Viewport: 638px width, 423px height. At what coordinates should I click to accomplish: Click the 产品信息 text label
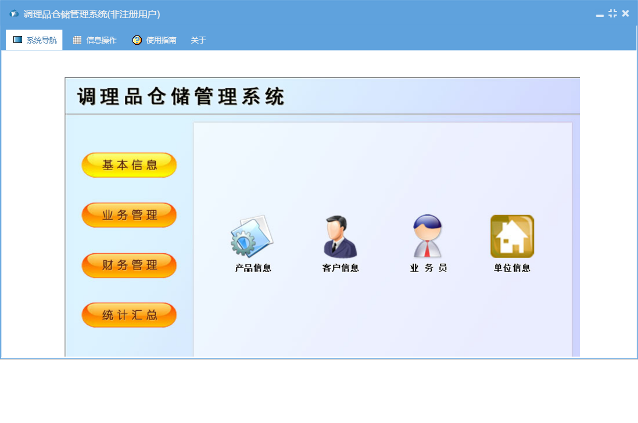click(x=253, y=268)
